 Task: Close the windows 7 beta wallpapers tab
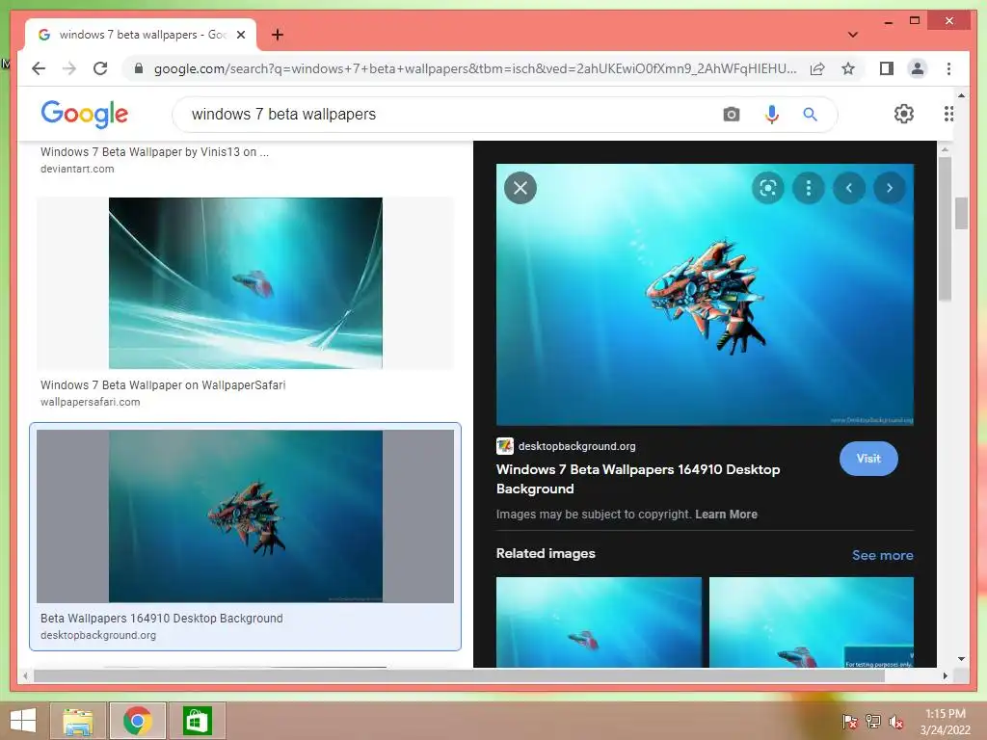240,35
